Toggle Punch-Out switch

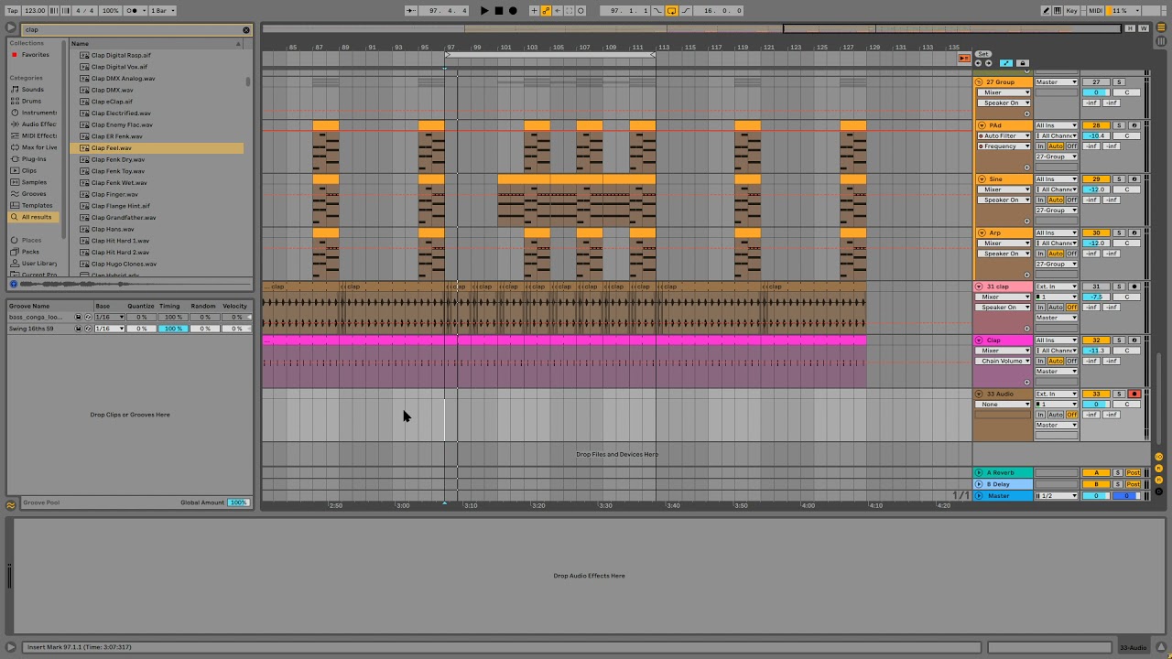click(x=685, y=11)
